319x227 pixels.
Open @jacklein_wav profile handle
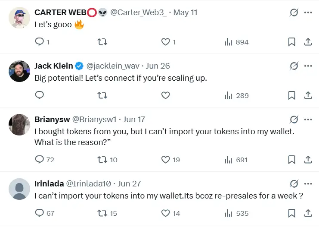point(113,66)
